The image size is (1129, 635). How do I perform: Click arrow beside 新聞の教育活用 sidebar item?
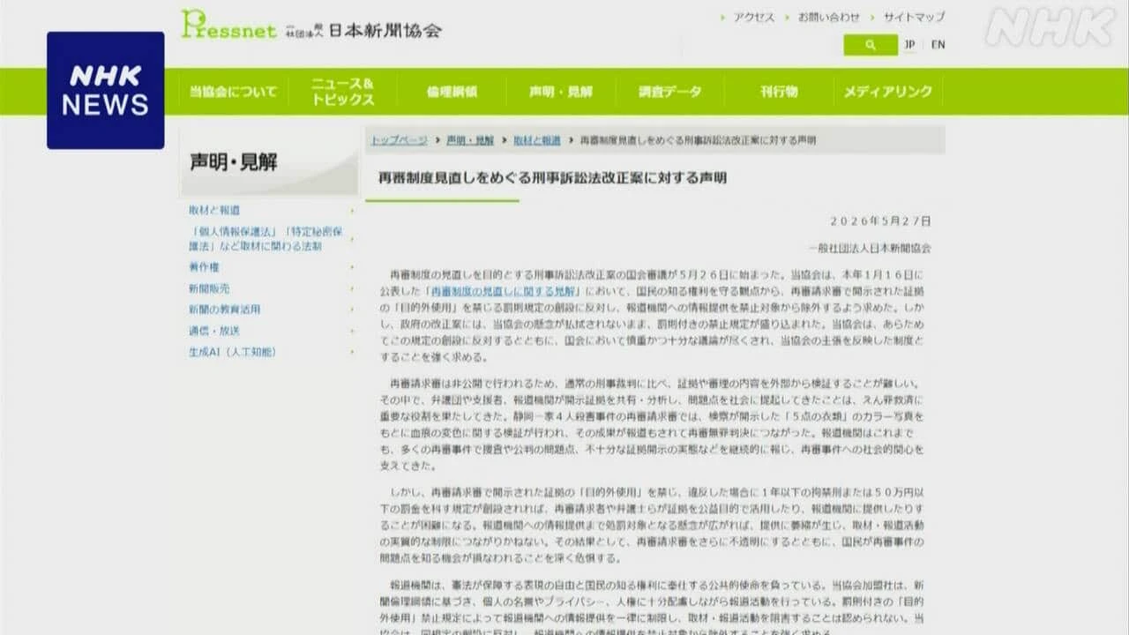[x=352, y=310]
